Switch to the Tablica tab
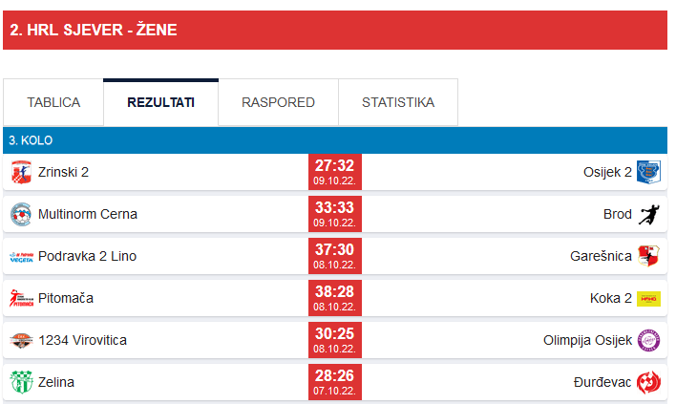This screenshot has width=676, height=404. (x=53, y=102)
